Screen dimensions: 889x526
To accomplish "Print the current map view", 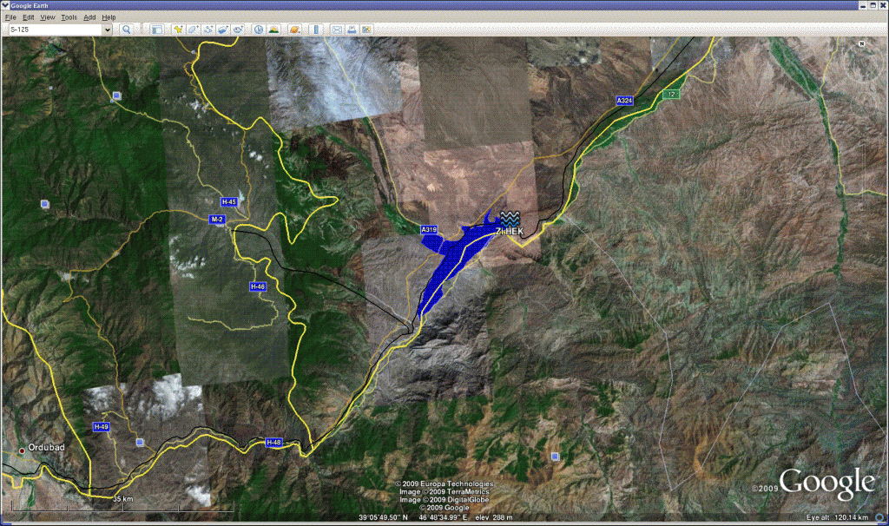I will point(352,30).
